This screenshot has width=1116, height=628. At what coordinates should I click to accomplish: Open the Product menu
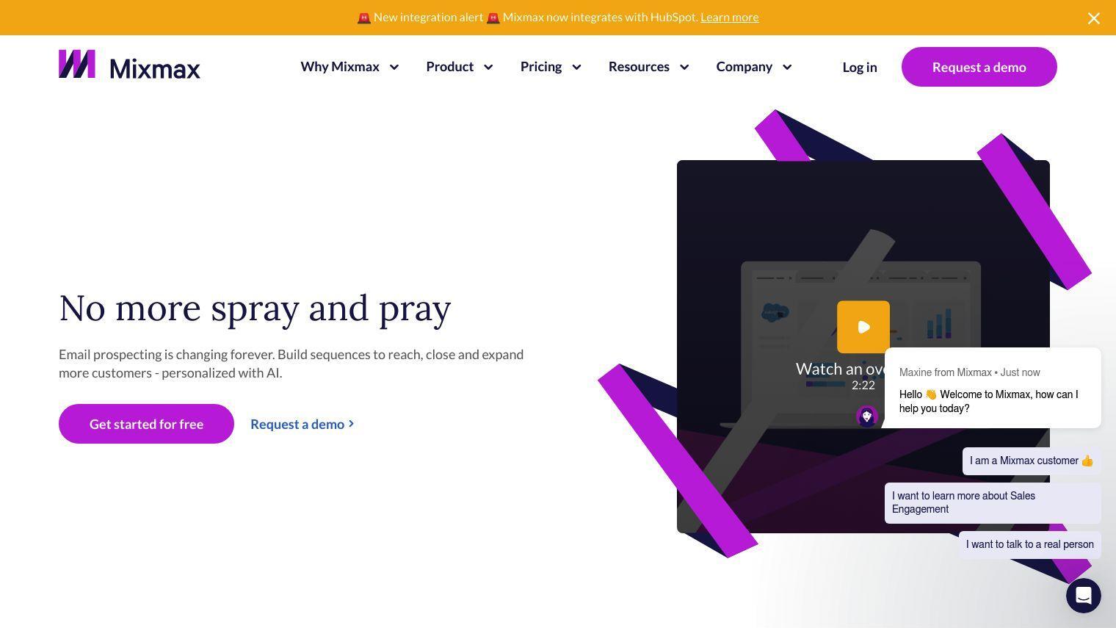[x=449, y=67]
